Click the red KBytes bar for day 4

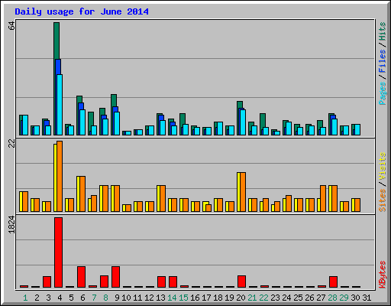click(x=58, y=252)
